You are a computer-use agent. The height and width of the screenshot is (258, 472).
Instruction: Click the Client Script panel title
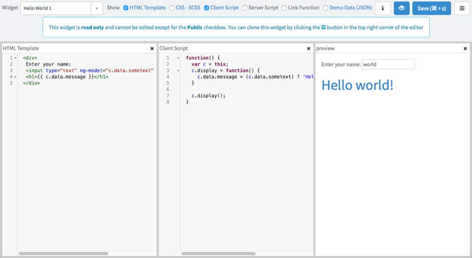click(x=173, y=48)
